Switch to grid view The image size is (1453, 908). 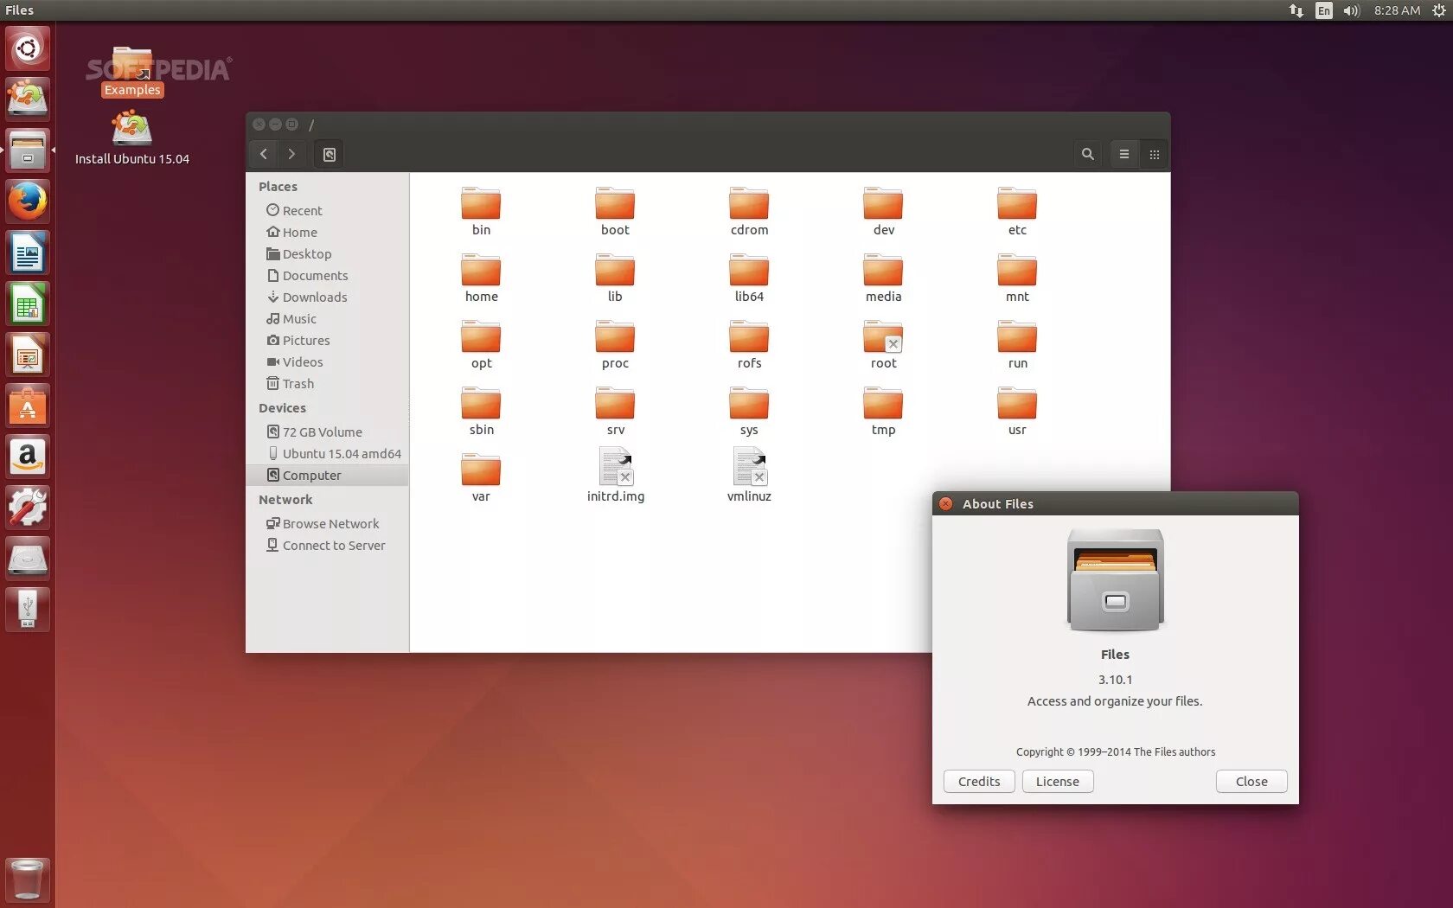(1154, 154)
